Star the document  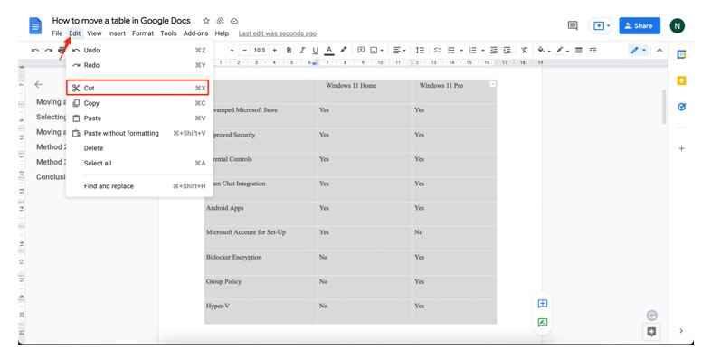click(x=206, y=21)
